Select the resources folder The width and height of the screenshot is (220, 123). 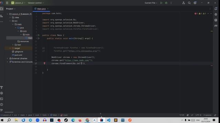(x=23, y=41)
